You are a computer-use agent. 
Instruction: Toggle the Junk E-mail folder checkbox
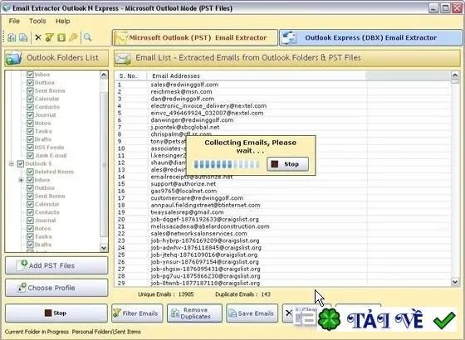(30, 156)
